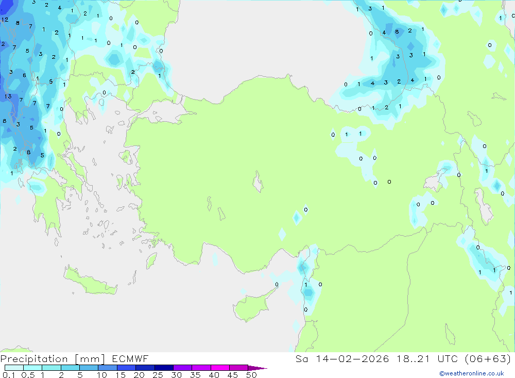515x378 pixels.
Task: Click the '25' legend scale label
Action: click(158, 375)
